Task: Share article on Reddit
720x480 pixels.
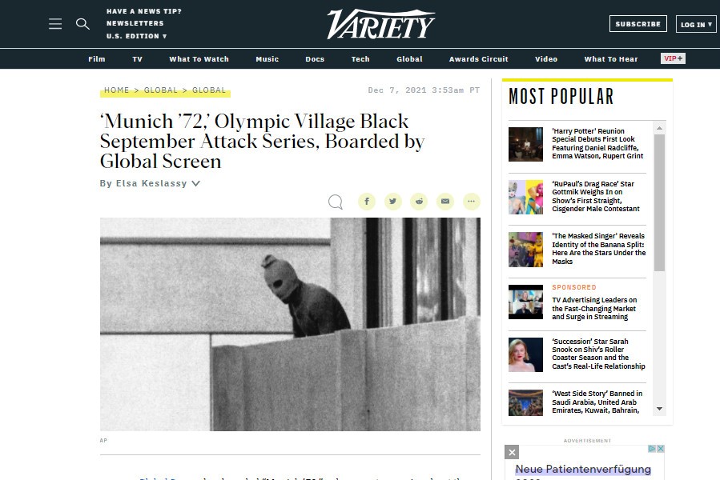Action: coord(419,202)
